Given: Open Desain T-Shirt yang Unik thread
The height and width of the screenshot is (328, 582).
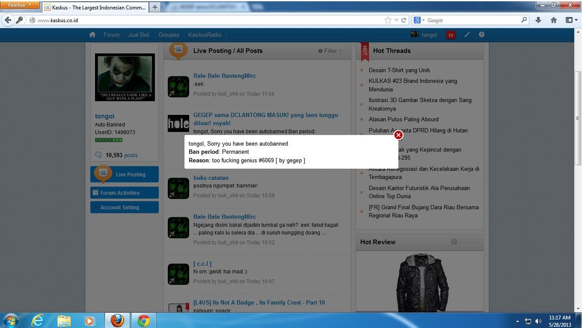Looking at the screenshot, I should tap(399, 70).
